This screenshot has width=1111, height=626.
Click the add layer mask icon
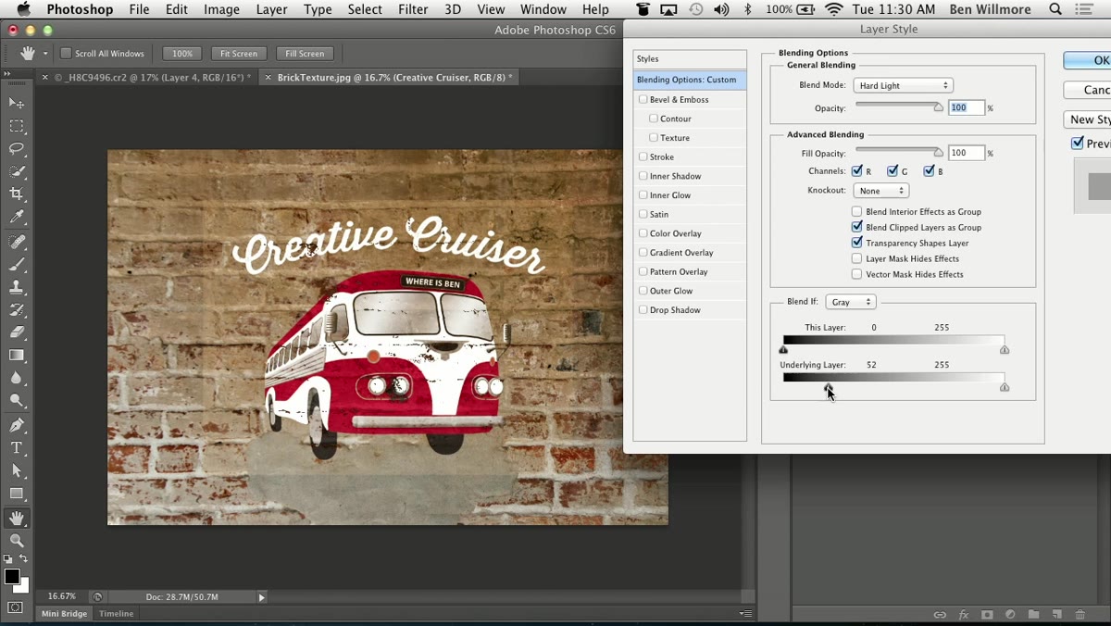[x=987, y=615]
